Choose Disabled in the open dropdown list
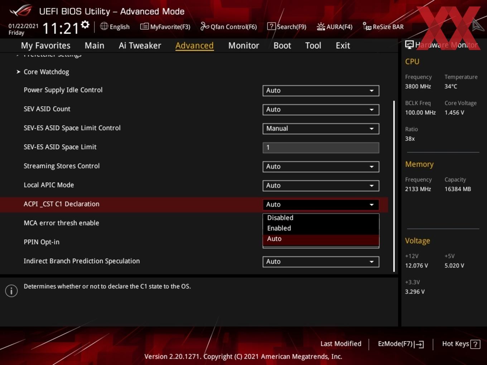This screenshot has height=365, width=487. tap(321, 218)
